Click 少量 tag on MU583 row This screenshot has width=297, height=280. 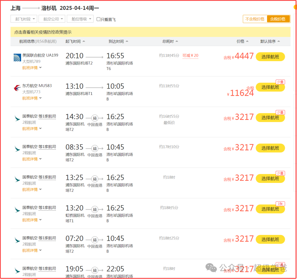tap(280, 82)
